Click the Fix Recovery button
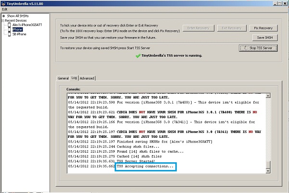 click(263, 28)
